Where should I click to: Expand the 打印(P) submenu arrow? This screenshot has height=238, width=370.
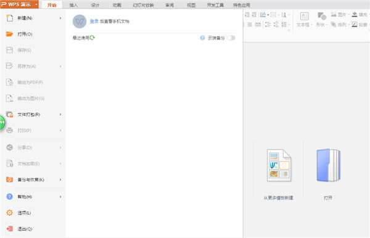[x=60, y=130]
